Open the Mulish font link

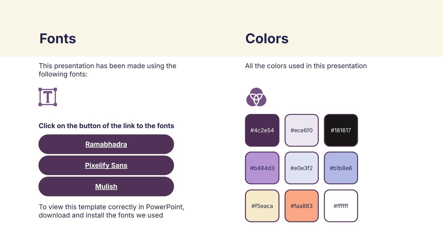[x=106, y=186]
